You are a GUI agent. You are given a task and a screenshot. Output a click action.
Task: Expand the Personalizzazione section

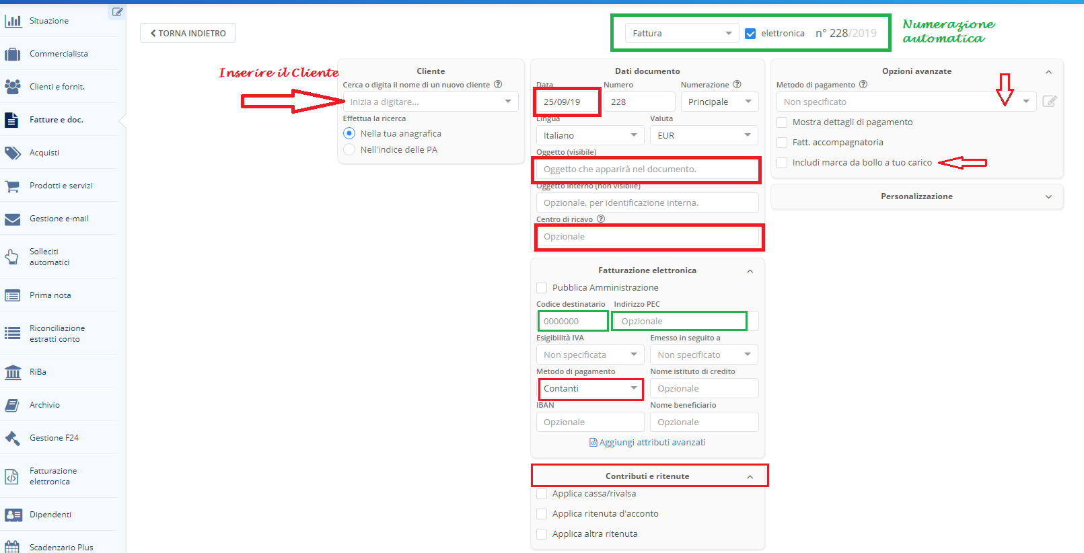coord(916,196)
